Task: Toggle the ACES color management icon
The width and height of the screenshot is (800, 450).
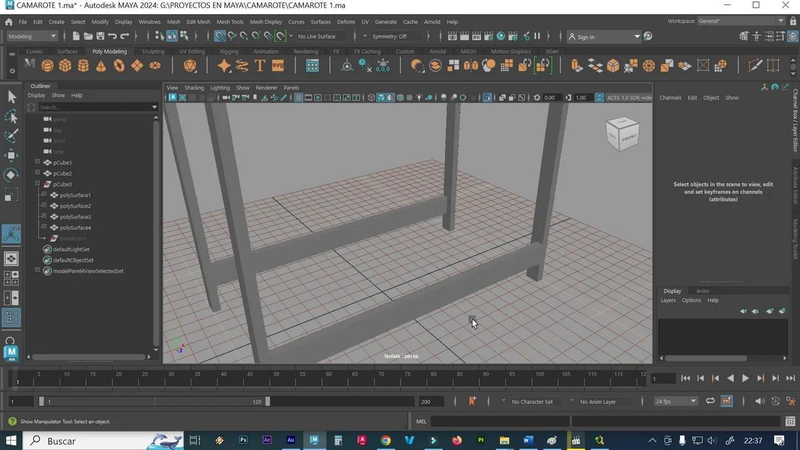Action: tap(599, 97)
